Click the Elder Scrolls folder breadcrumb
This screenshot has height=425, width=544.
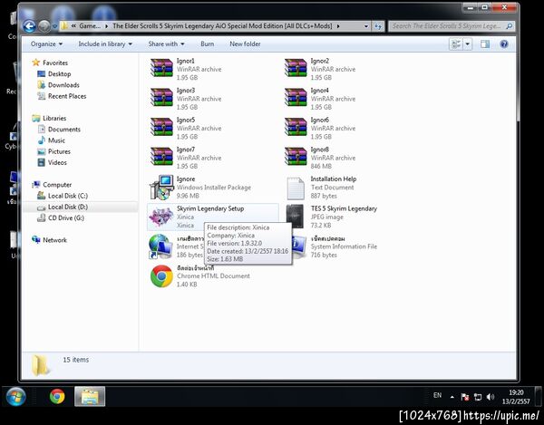(222, 26)
